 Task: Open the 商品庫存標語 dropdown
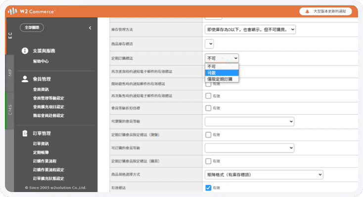click(209, 44)
